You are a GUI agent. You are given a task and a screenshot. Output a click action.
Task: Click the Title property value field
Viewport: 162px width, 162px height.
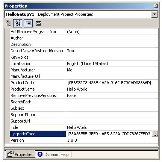(x=112, y=127)
